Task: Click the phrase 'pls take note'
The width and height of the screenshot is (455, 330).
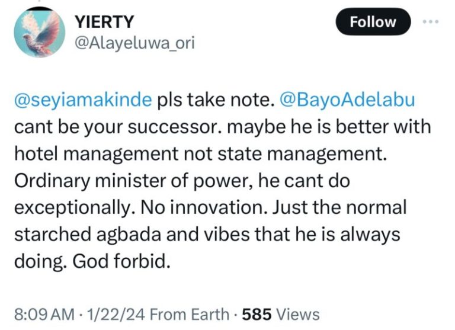Action: [213, 101]
